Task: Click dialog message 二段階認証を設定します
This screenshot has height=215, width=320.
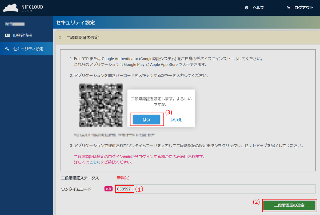Action: (x=161, y=102)
